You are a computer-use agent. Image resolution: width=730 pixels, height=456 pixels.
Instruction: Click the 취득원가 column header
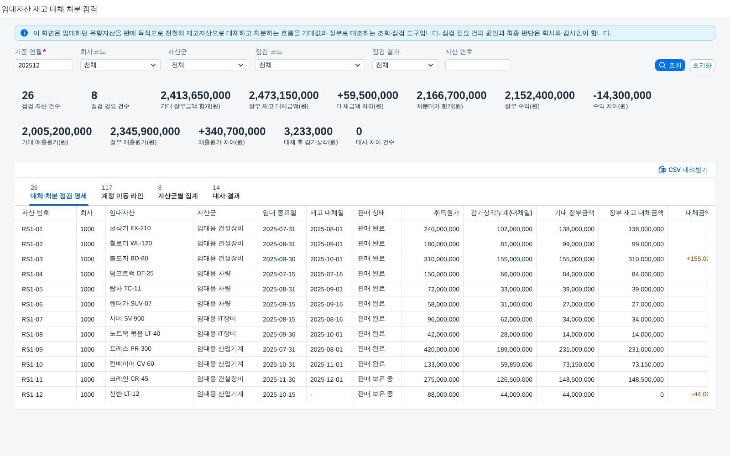click(x=433, y=213)
